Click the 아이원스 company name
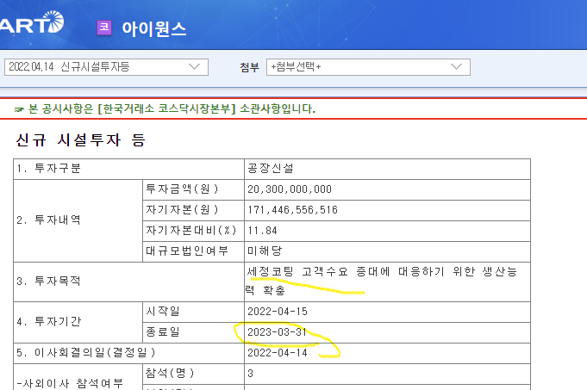 [x=154, y=28]
